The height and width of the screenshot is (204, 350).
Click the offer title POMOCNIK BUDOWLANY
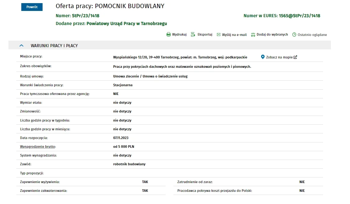[130, 6]
